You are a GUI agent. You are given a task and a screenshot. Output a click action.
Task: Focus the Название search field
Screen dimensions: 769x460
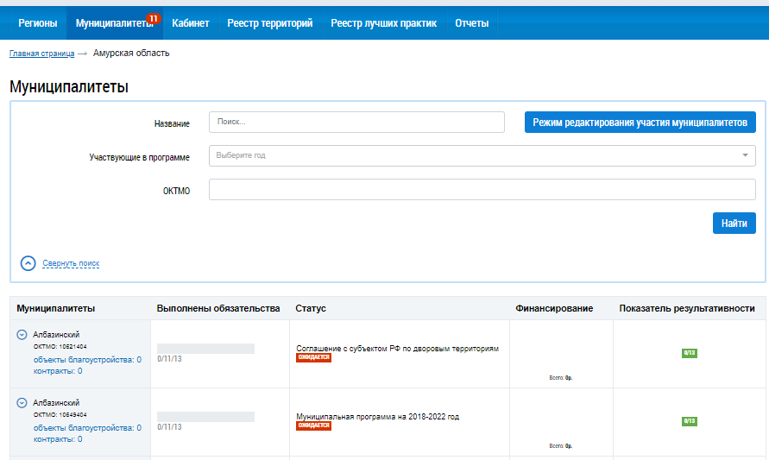(x=356, y=123)
